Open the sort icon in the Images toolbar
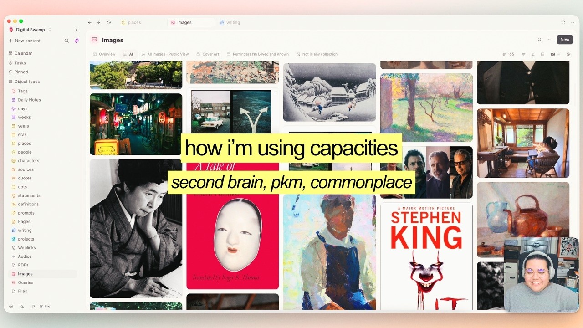 click(x=533, y=54)
